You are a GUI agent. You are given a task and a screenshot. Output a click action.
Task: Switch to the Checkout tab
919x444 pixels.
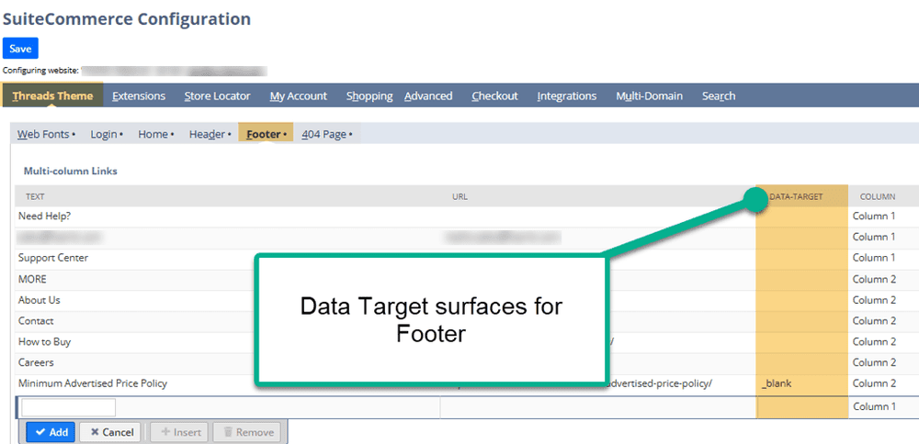(494, 96)
